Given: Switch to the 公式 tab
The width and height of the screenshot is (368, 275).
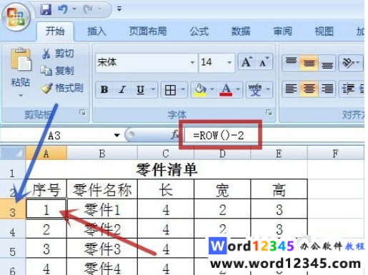Looking at the screenshot, I should (x=199, y=31).
